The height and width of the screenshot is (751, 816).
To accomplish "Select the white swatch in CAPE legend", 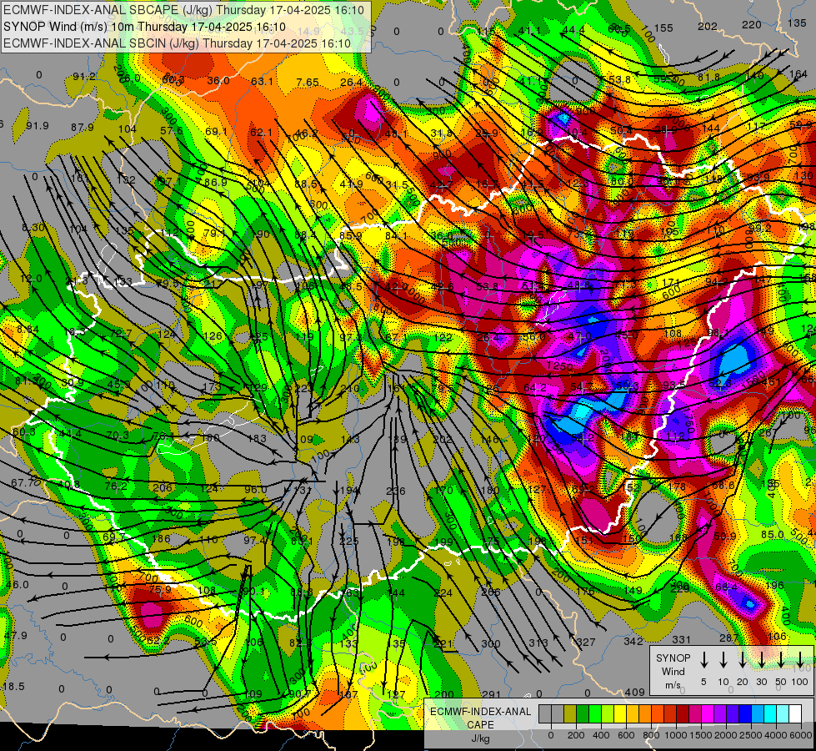I will 795,713.
